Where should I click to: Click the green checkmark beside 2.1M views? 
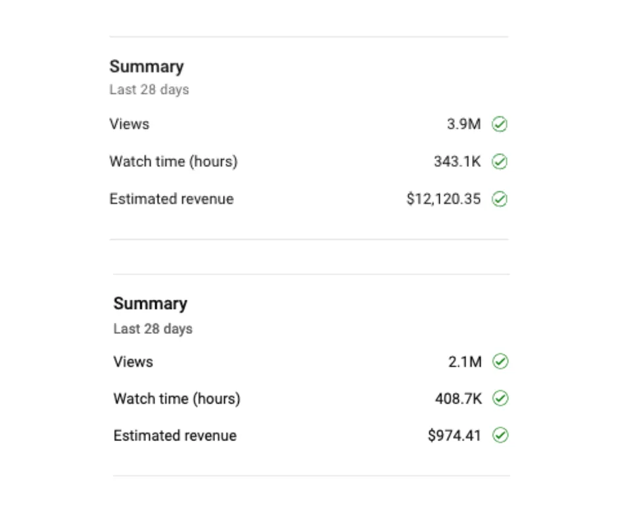500,362
